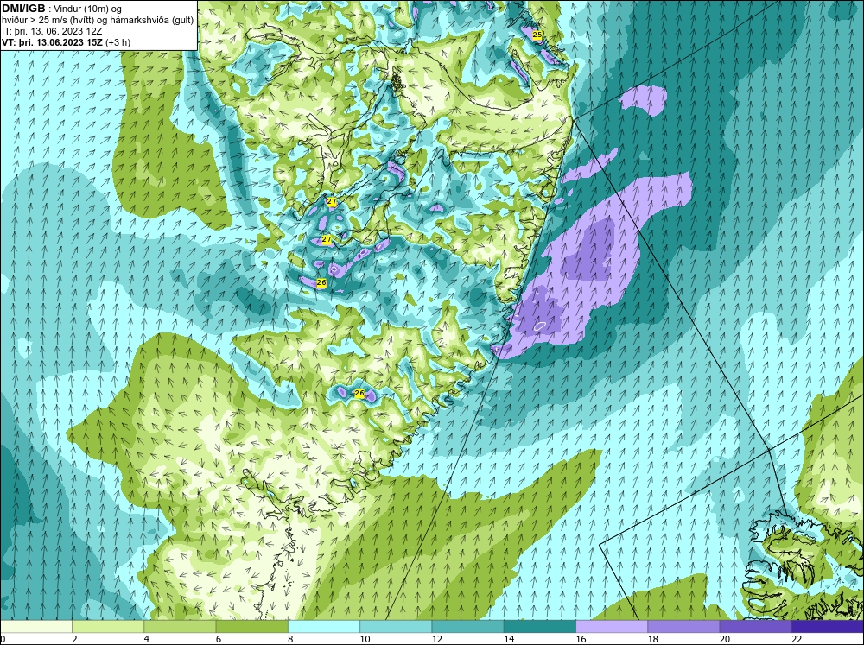Click the scale label '12'
This screenshot has width=864, height=645.
[x=436, y=639]
